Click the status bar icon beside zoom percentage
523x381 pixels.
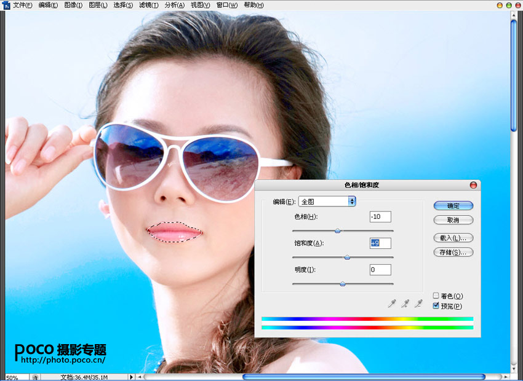(36, 377)
